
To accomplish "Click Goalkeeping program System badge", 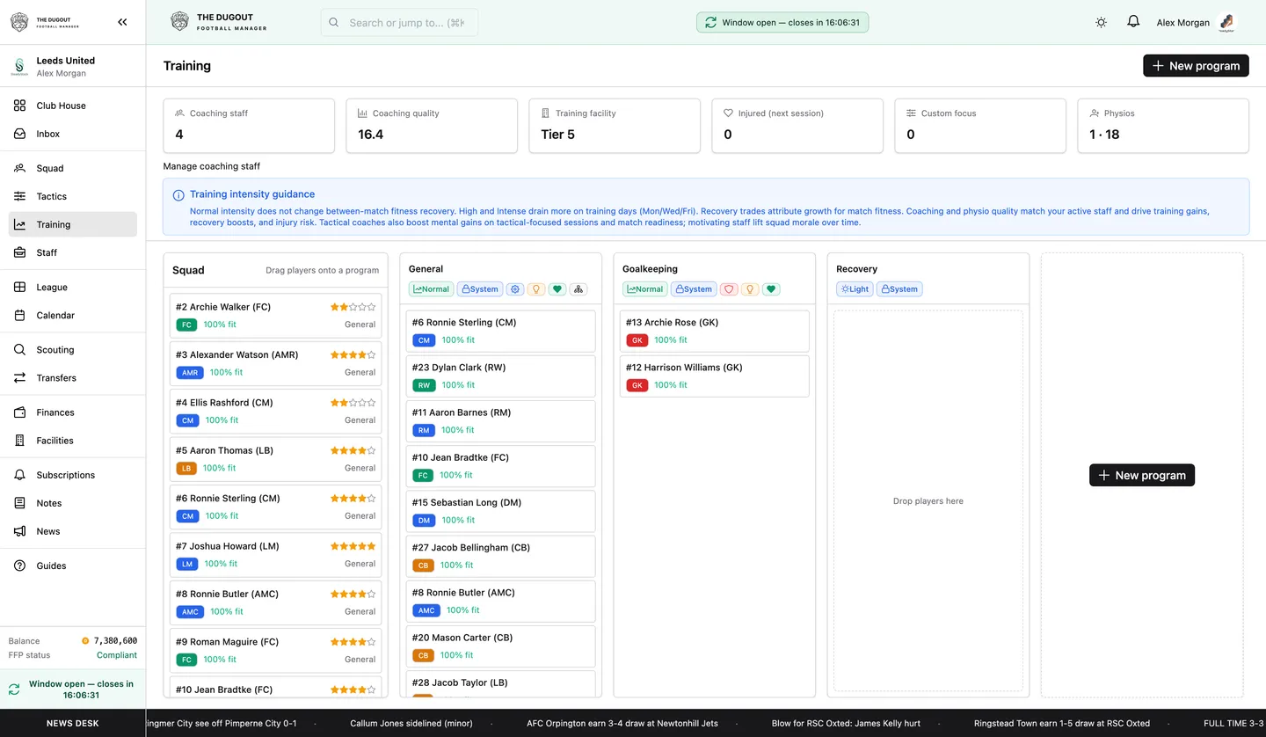I will [694, 289].
